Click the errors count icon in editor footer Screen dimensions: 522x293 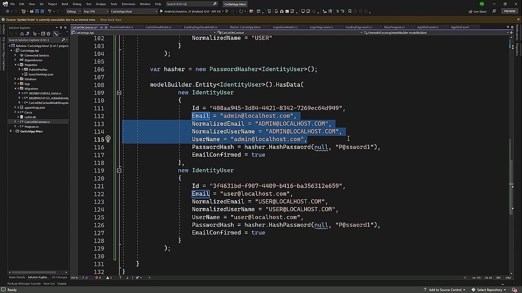point(98,278)
